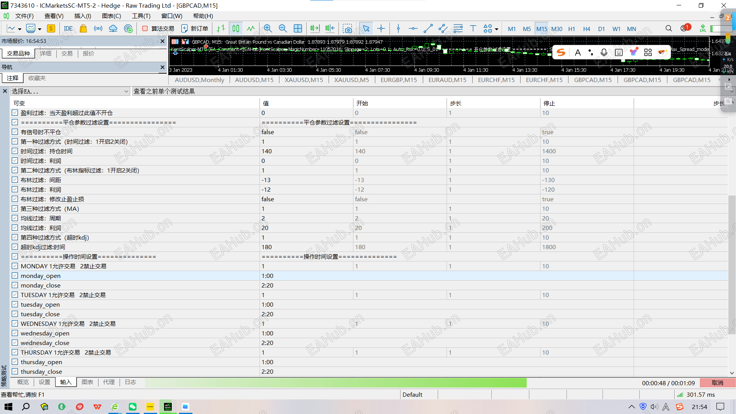
Task: Open the IDE MetaEditor icon
Action: [x=68, y=28]
